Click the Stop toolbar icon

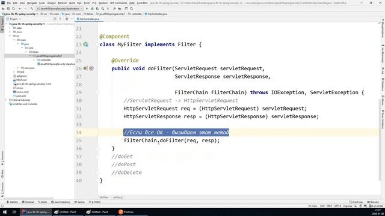pyautogui.click(x=108, y=8)
